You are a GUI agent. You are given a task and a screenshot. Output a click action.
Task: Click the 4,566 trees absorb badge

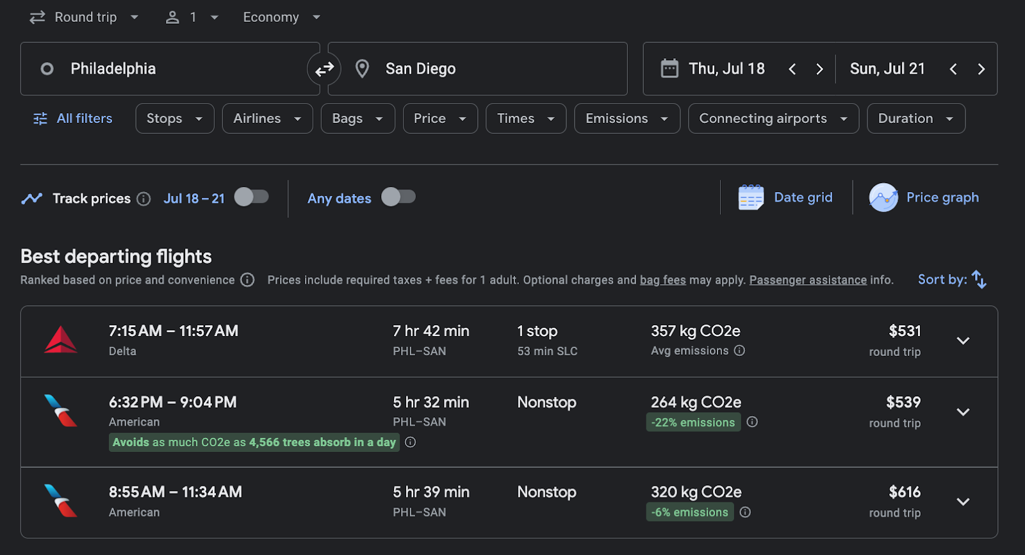[254, 442]
